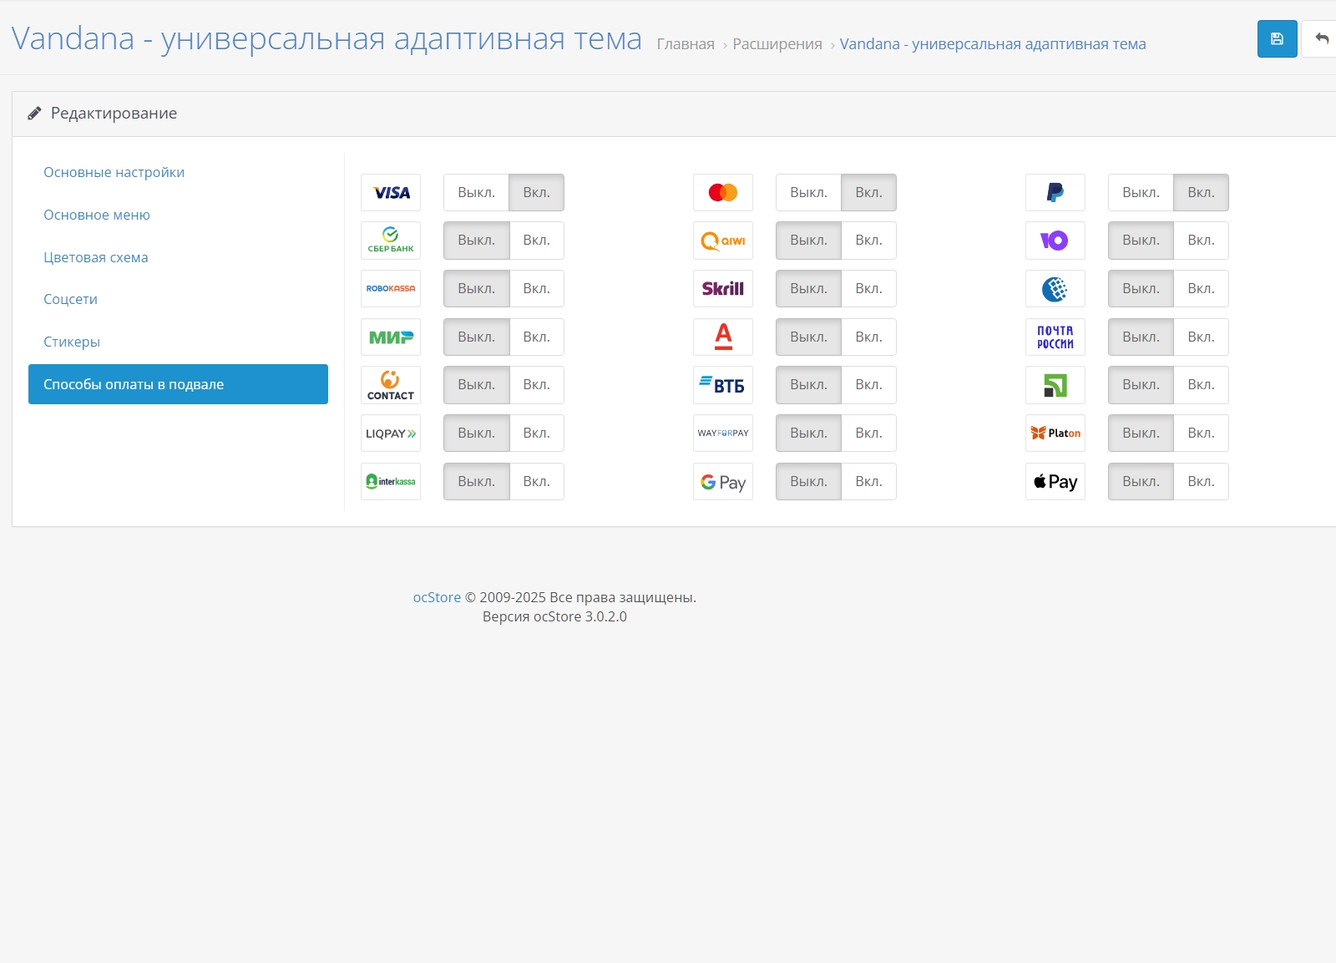Click the Vandana breadcrumb link
The height and width of the screenshot is (963, 1336).
tap(993, 44)
